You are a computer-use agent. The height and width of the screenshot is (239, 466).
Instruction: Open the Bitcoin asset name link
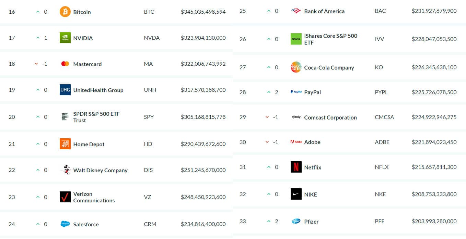(x=82, y=12)
